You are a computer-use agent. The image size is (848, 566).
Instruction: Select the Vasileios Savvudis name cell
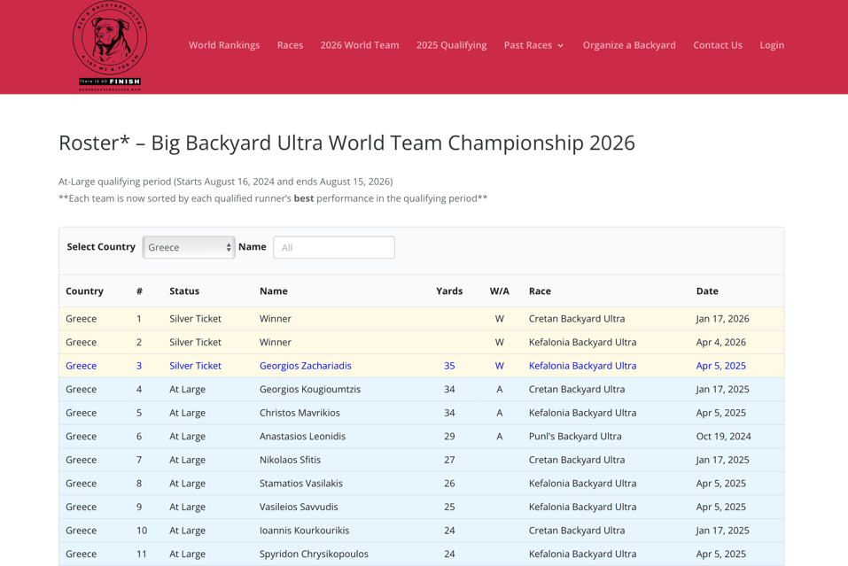(299, 507)
